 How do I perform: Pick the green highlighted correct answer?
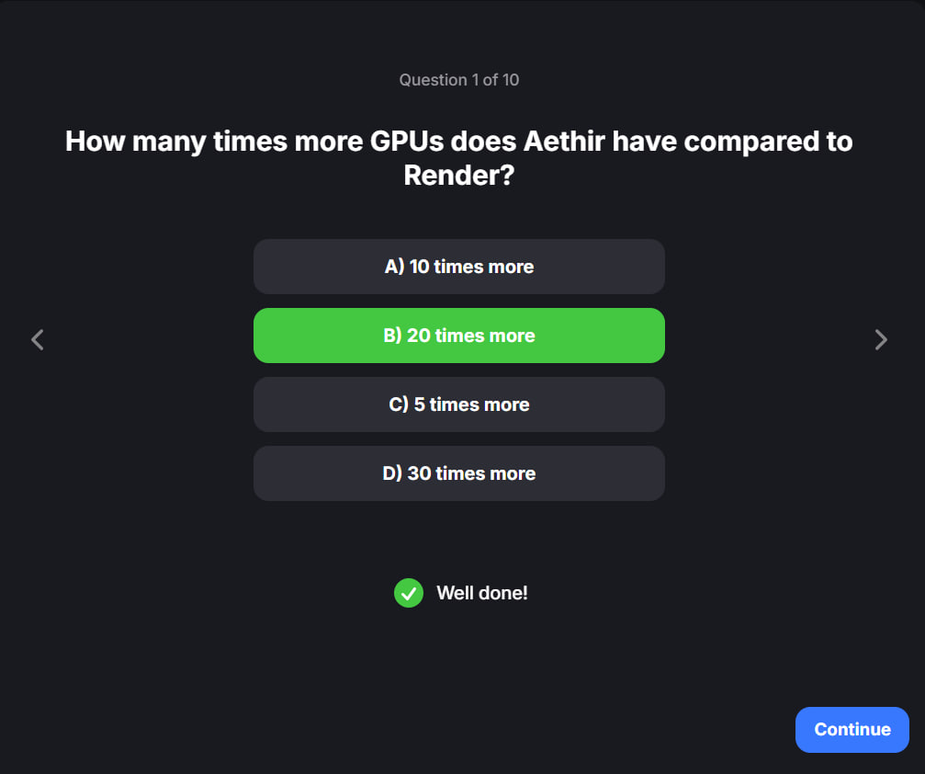(x=458, y=336)
